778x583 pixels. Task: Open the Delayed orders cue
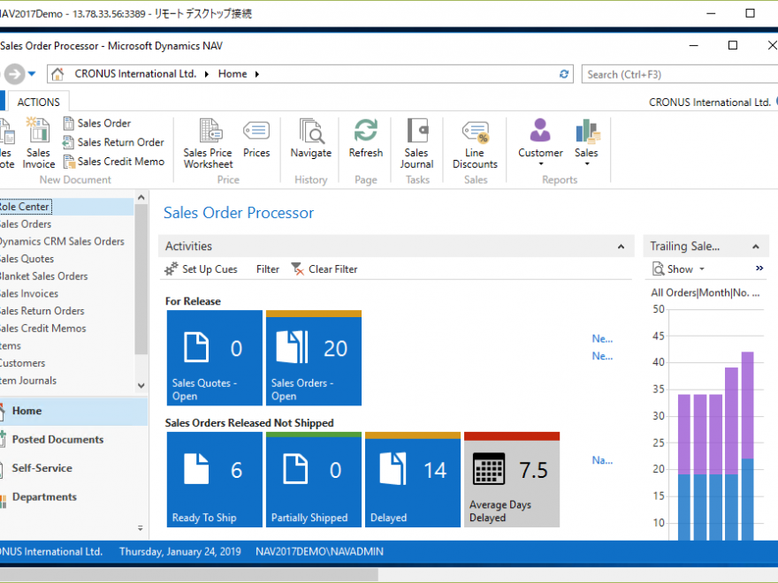413,480
